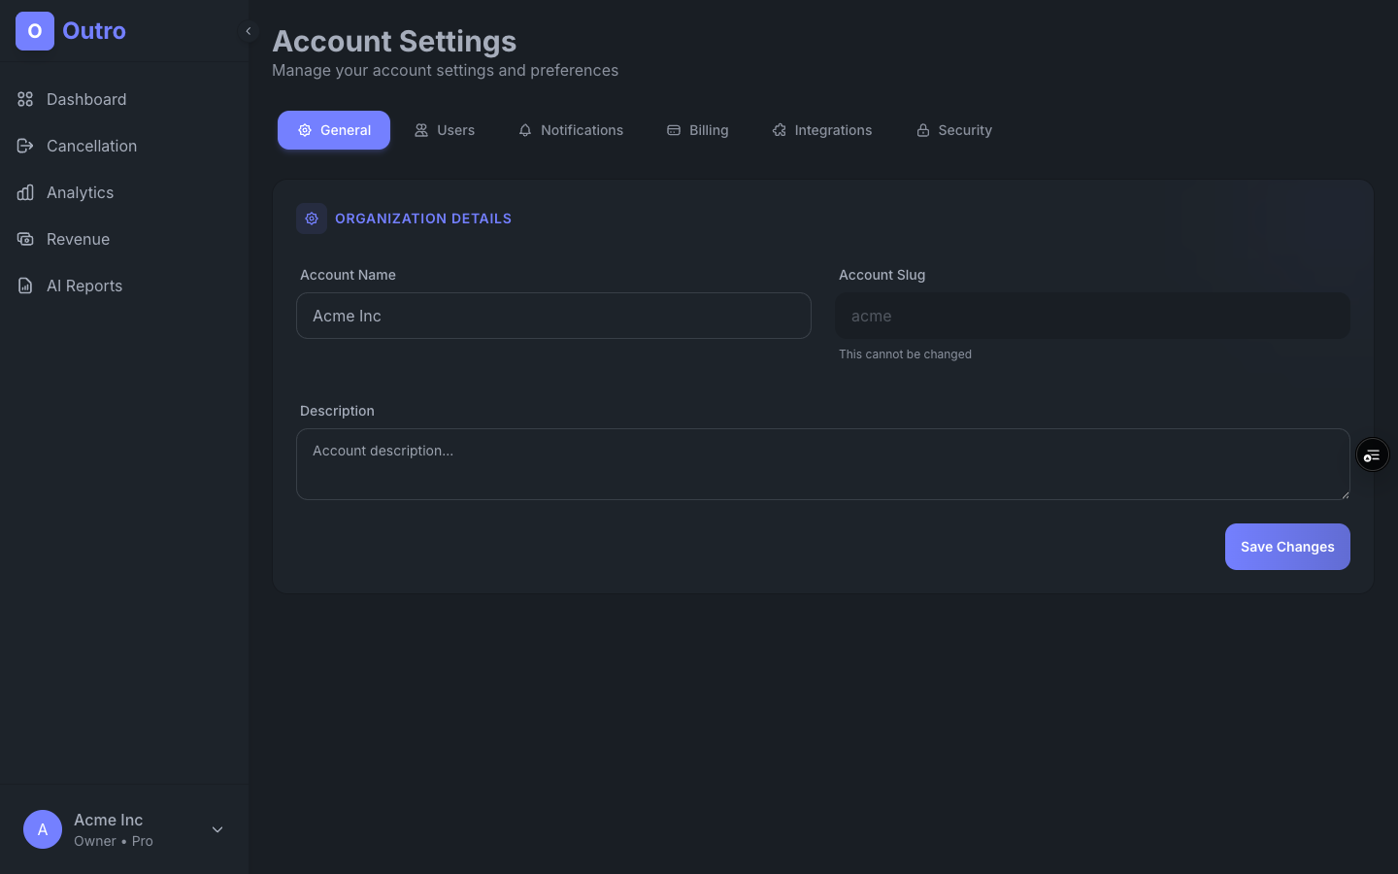The height and width of the screenshot is (874, 1398).
Task: Click the Outro logo badge
Action: pyautogui.click(x=35, y=31)
